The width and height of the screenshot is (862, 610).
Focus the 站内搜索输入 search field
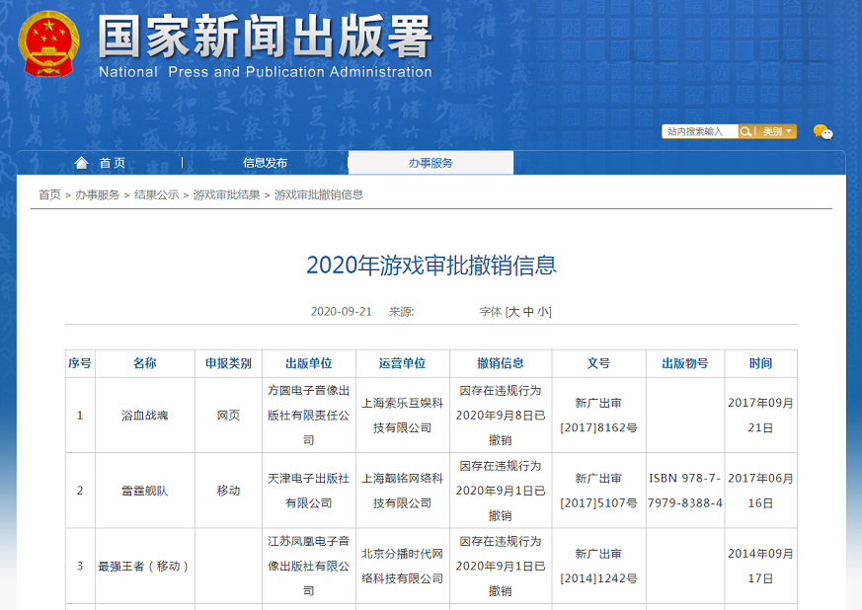click(x=700, y=131)
